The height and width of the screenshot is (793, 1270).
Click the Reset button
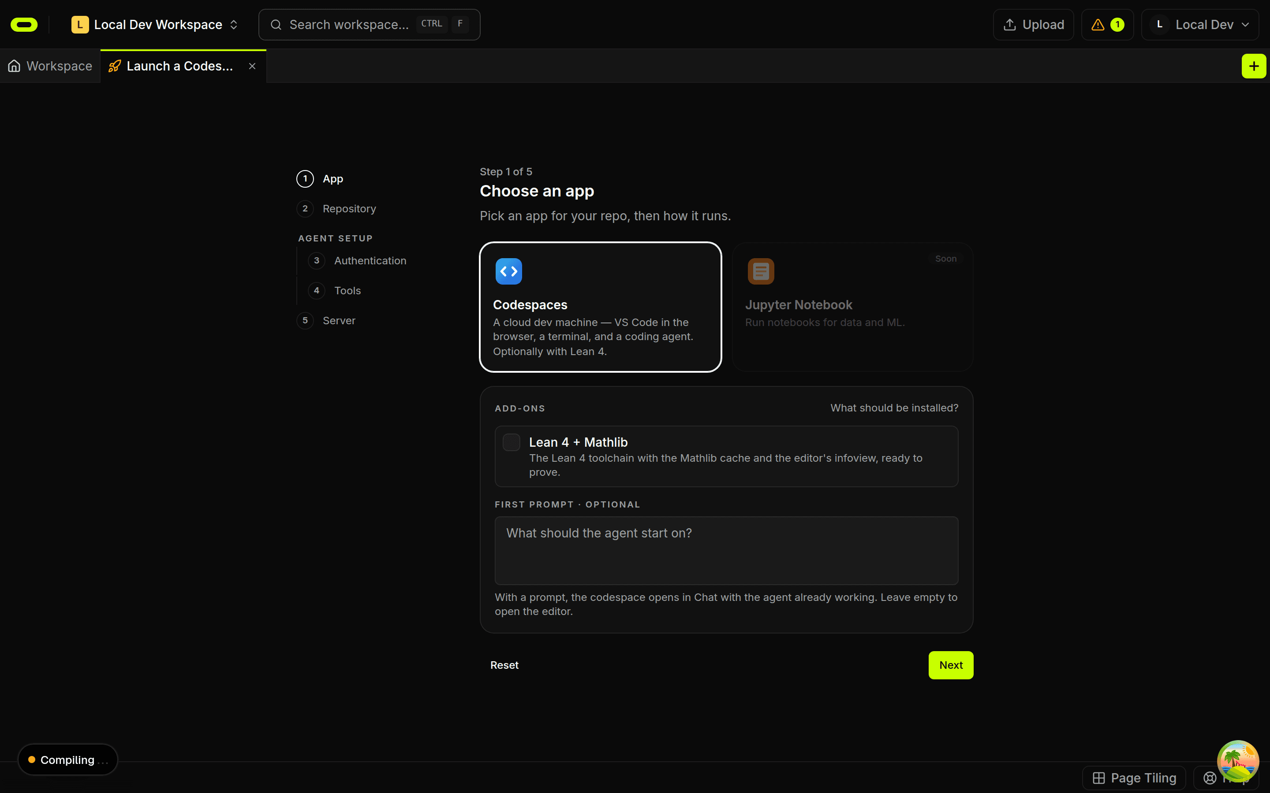(x=504, y=665)
